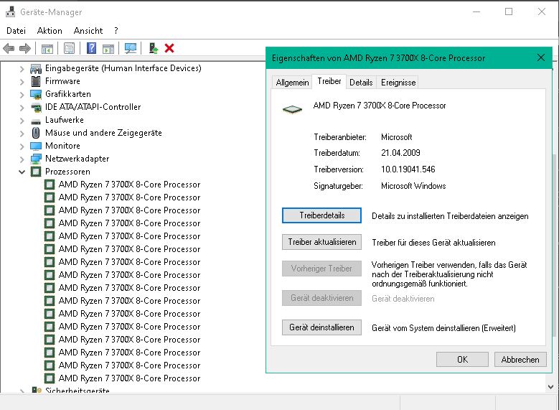Click the Netzwerkadapter network icon
559x410 pixels.
pos(36,159)
